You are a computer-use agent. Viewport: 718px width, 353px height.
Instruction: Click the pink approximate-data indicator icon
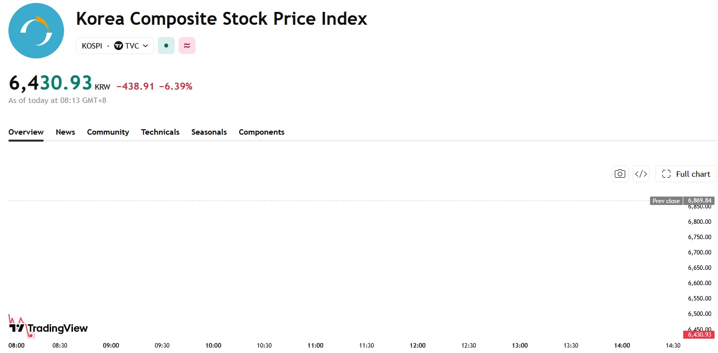pos(187,46)
